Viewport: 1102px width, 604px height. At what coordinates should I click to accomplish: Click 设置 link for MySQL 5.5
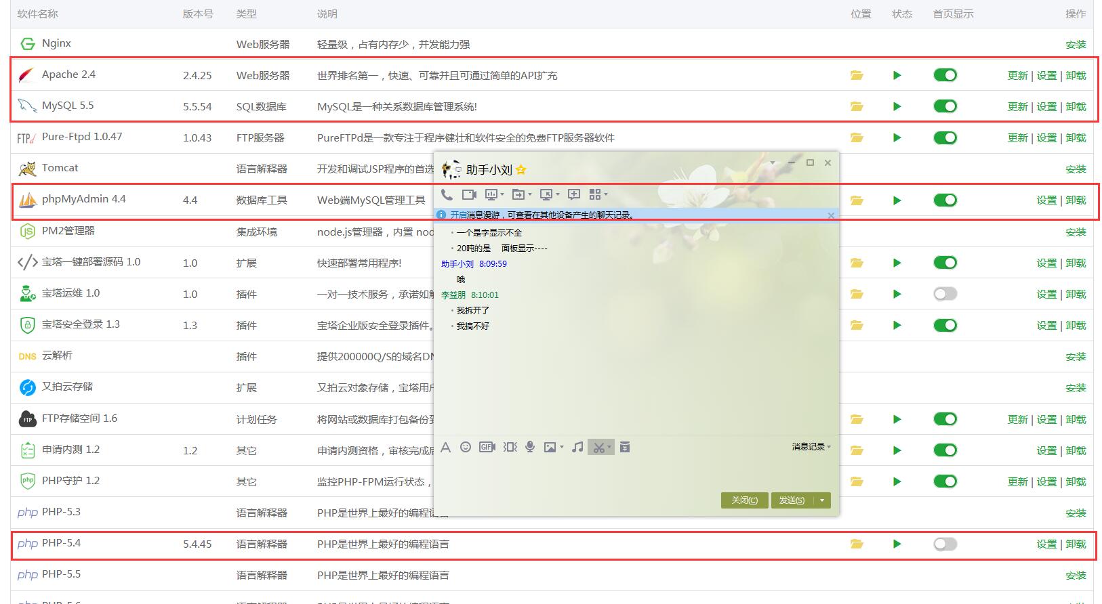point(1046,107)
